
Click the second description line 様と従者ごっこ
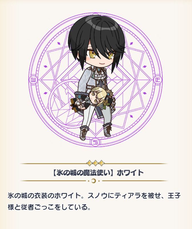point(49,207)
